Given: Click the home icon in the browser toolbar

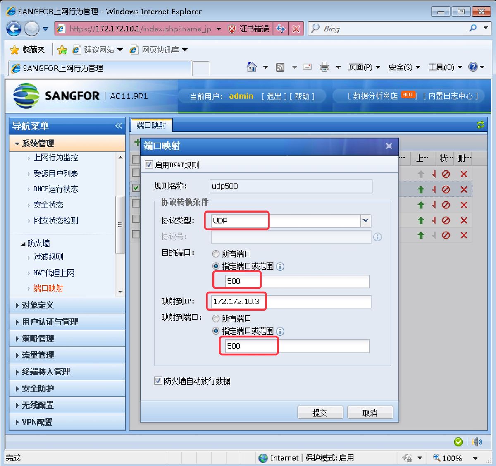Looking at the screenshot, I should coord(251,67).
